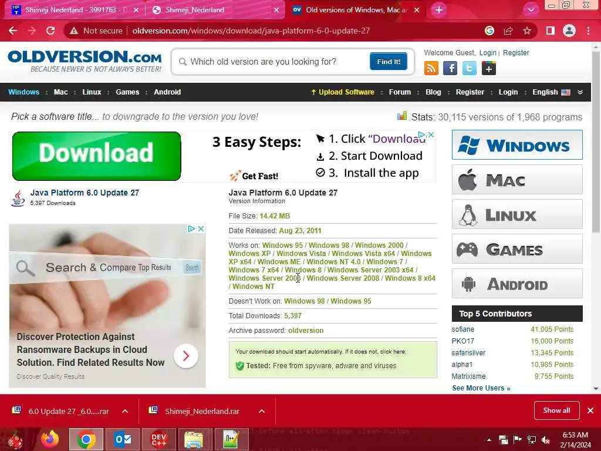Click the OLDVERSION.COM logo
This screenshot has width=601, height=451.
pyautogui.click(x=85, y=60)
